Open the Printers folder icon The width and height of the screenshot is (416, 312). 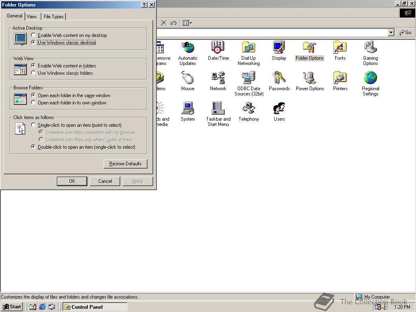[x=340, y=81]
